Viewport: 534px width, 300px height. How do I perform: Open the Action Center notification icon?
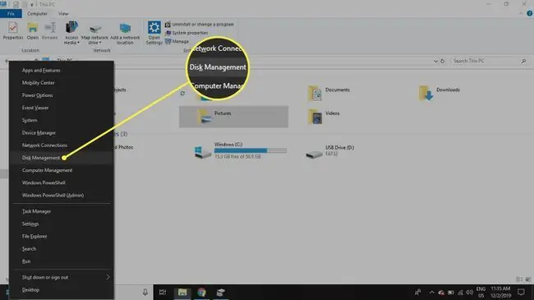pos(521,292)
